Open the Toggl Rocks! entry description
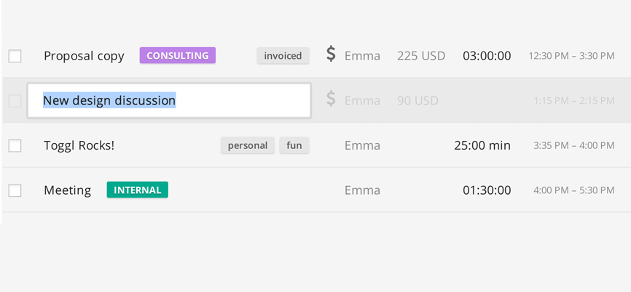 click(x=79, y=145)
